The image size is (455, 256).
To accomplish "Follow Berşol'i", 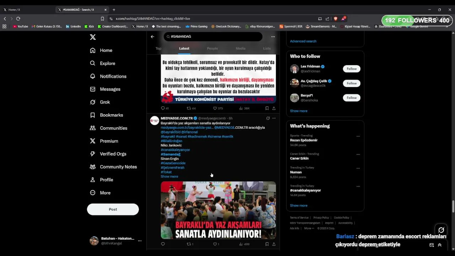I will (x=352, y=98).
